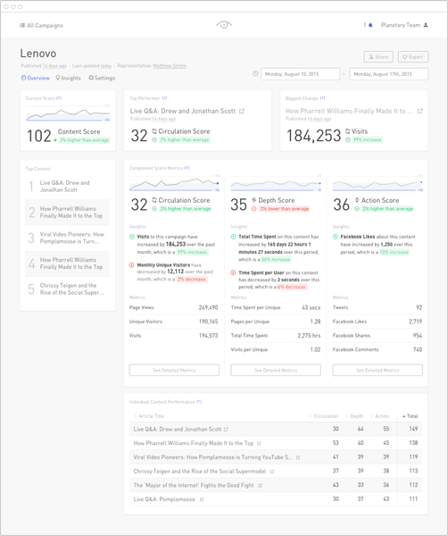See Detailed Metrics for Depth Score
Screen dimensions: 448x536
click(x=276, y=370)
